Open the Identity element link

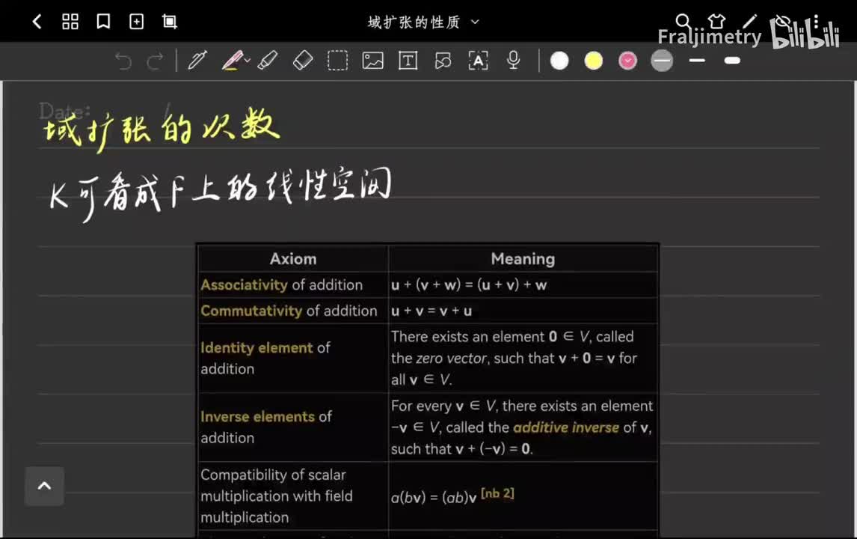tap(257, 347)
